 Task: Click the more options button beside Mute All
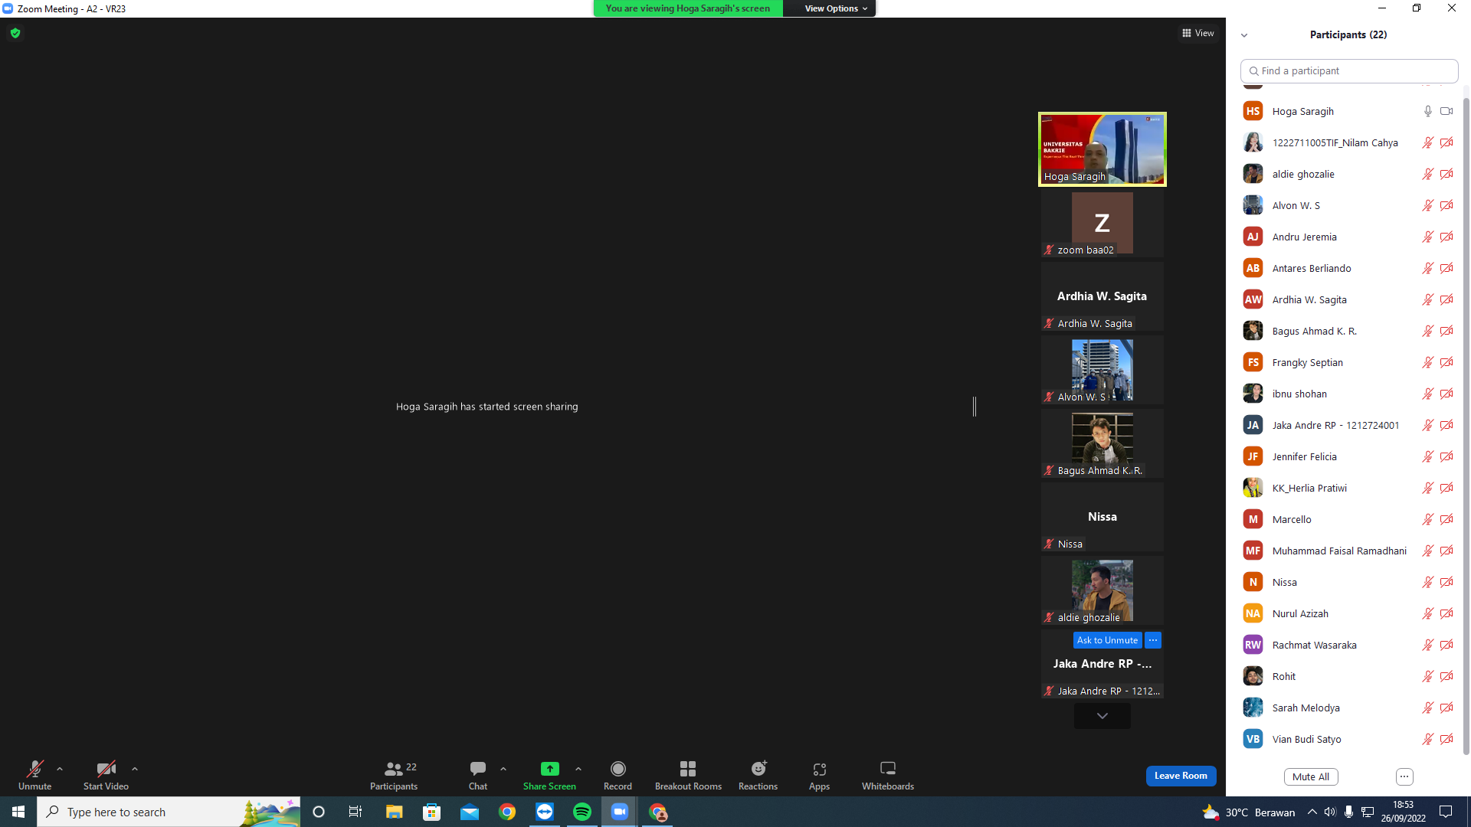(1404, 776)
